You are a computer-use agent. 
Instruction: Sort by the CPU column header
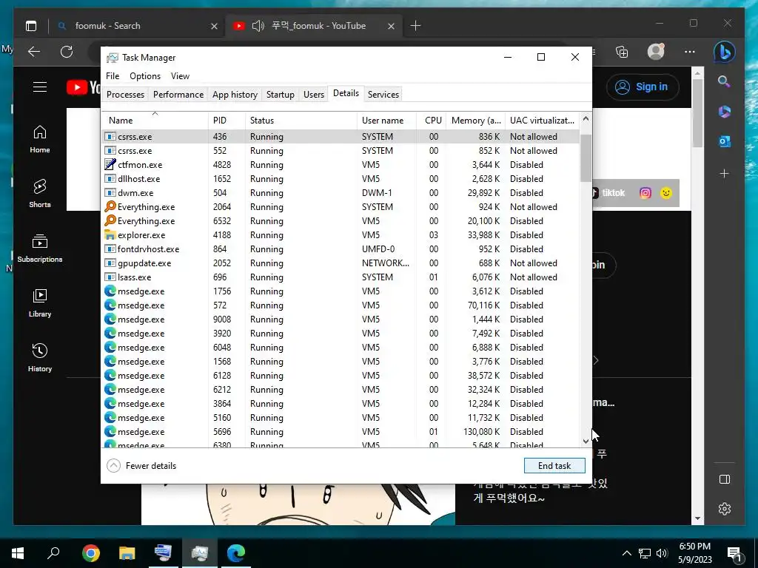tap(432, 121)
